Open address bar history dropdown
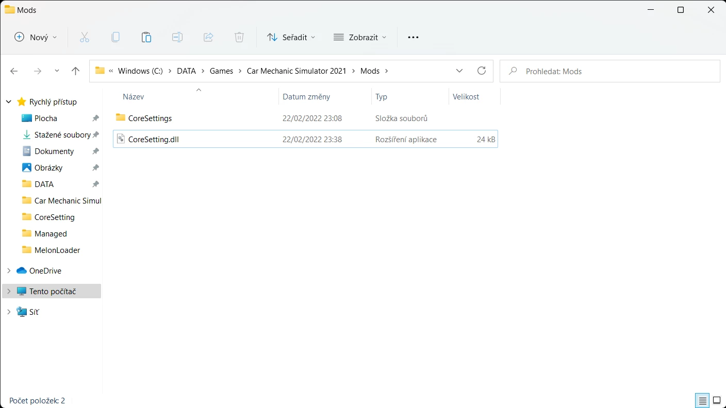The width and height of the screenshot is (726, 408). 459,71
